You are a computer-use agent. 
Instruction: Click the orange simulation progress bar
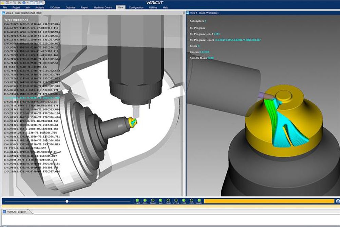[269, 201]
